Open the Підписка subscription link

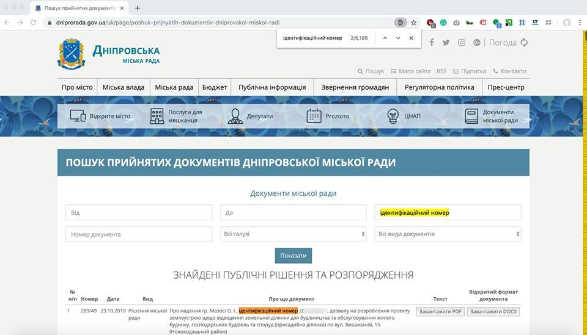(470, 71)
